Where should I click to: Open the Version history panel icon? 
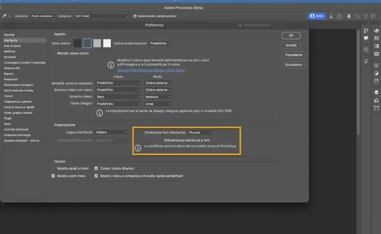[x=366, y=30]
